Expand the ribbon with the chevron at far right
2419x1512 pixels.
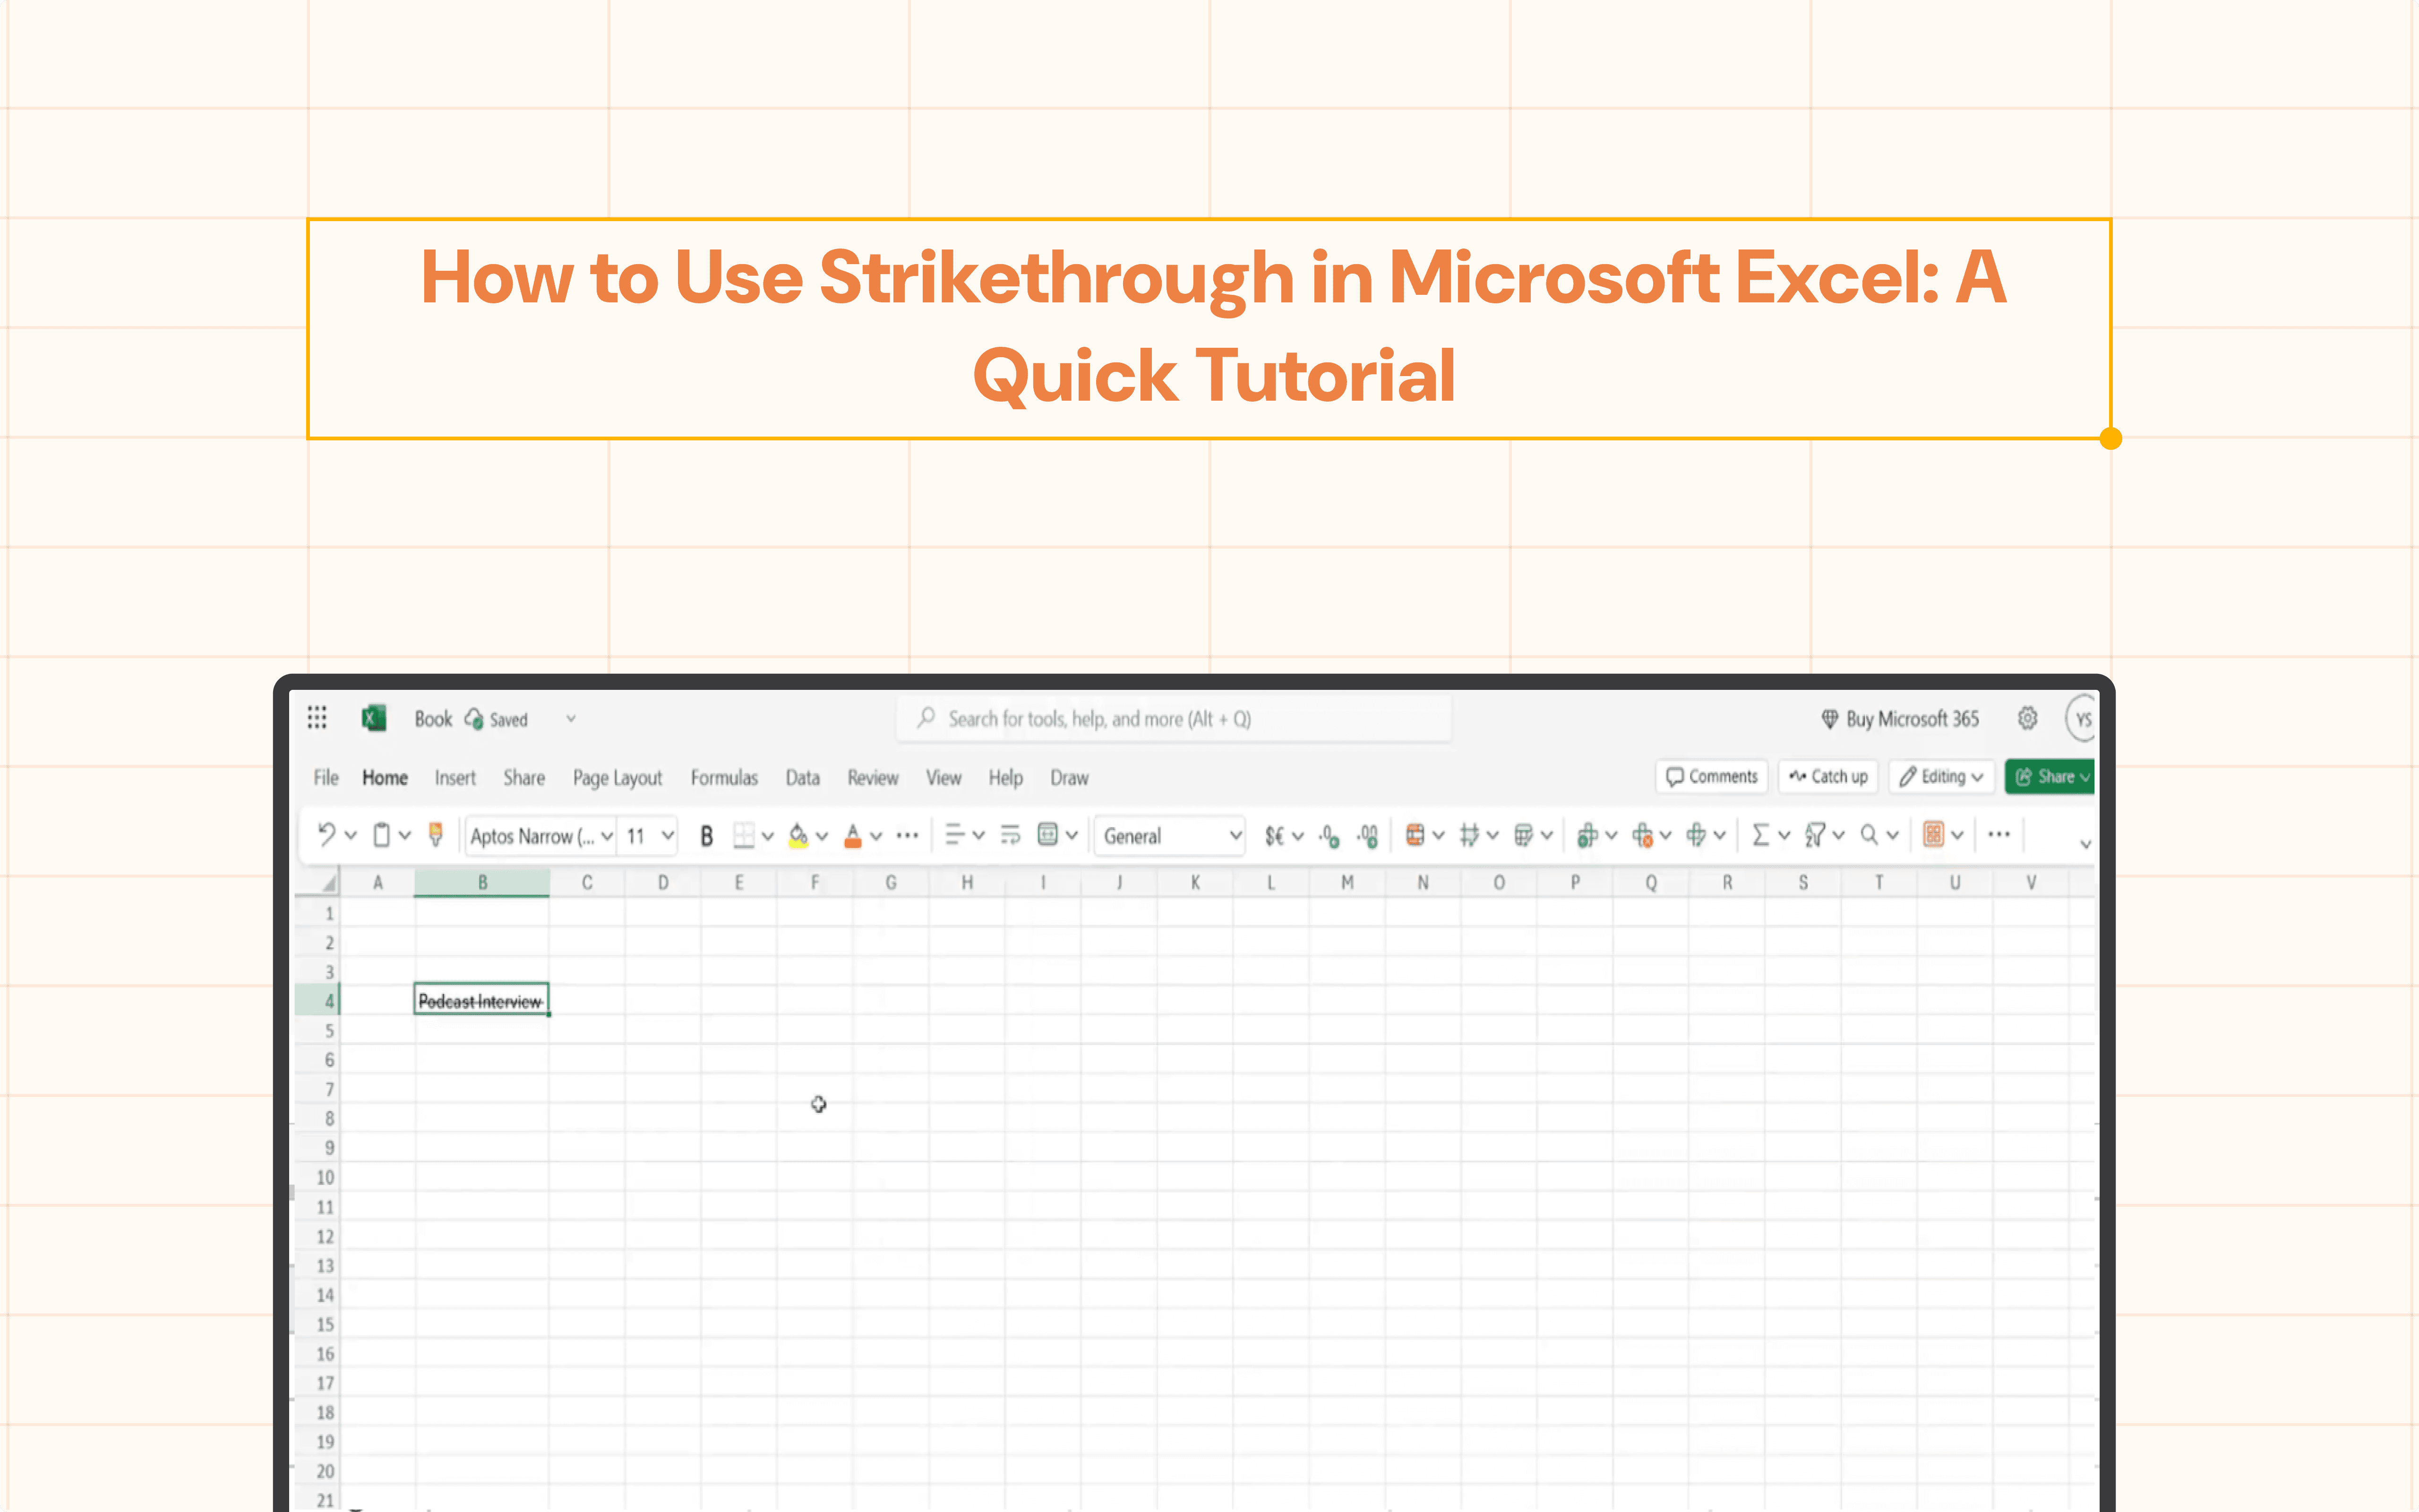[2086, 844]
